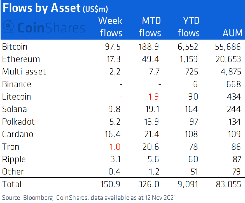Select the MTD flows column header
Viewport: 245px width, 203px height.
point(150,27)
